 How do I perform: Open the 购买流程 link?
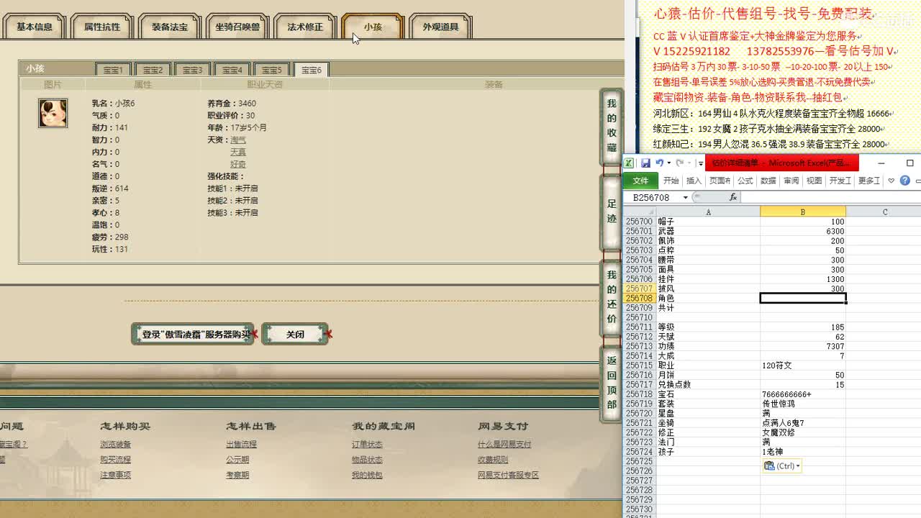pyautogui.click(x=116, y=460)
